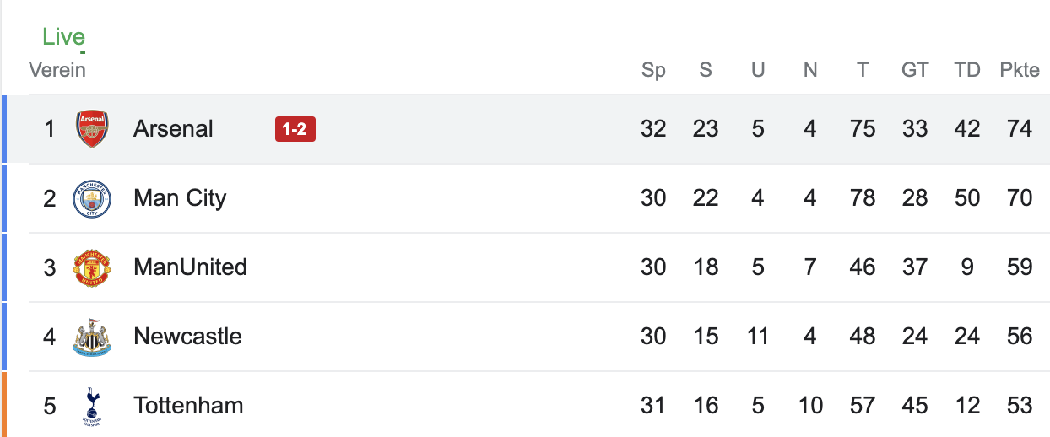Click the Tottenham club crest
This screenshot has height=437, width=1050.
(92, 406)
